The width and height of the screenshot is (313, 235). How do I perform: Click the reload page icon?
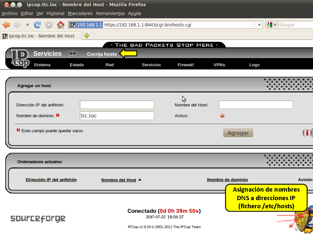37,25
